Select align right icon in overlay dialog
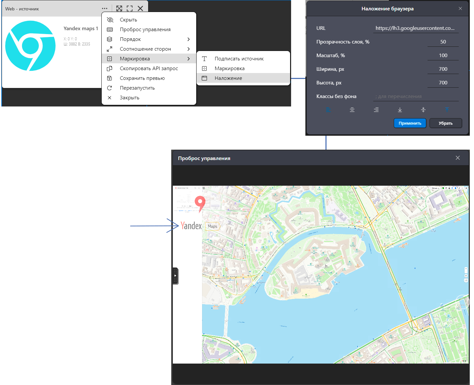 376,110
